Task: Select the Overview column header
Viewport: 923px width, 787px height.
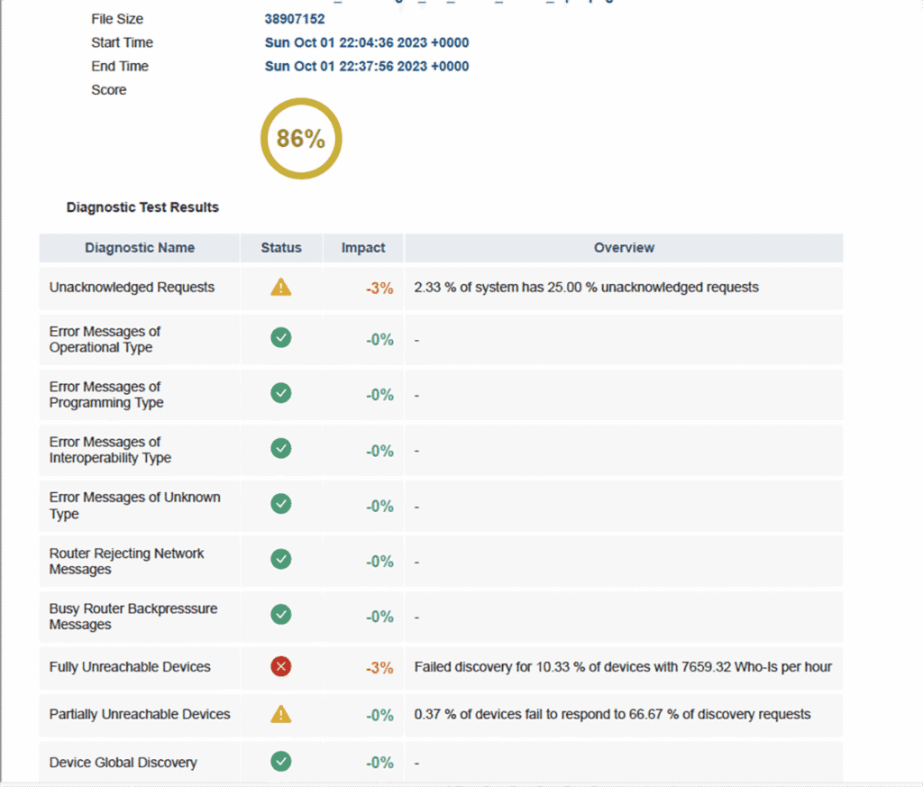Action: point(624,248)
